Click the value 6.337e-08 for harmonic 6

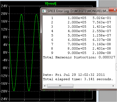coord(102,40)
